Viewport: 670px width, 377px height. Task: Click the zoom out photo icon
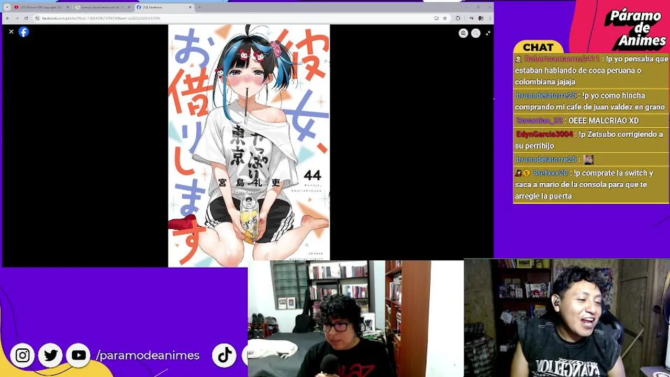[476, 33]
